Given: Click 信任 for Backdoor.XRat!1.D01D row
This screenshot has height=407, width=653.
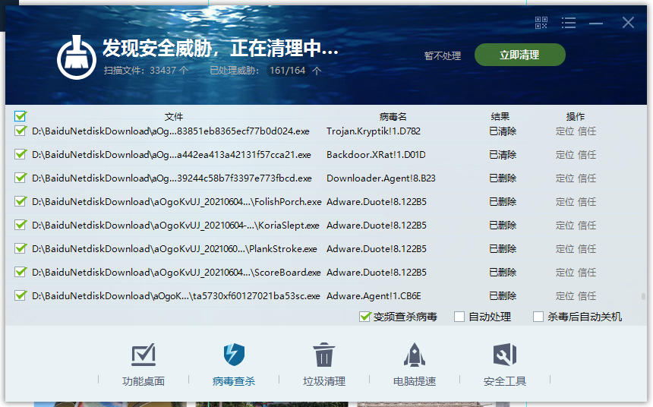Looking at the screenshot, I should 587,155.
